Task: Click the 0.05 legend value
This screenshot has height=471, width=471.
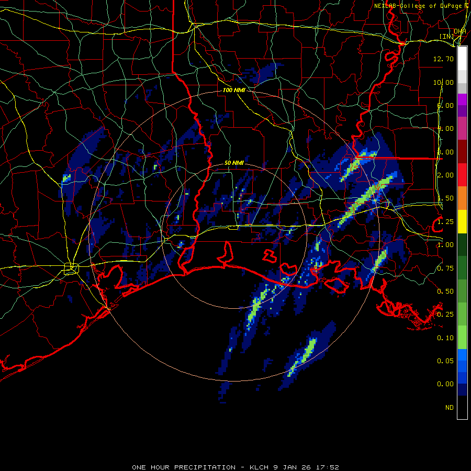Action: (445, 361)
